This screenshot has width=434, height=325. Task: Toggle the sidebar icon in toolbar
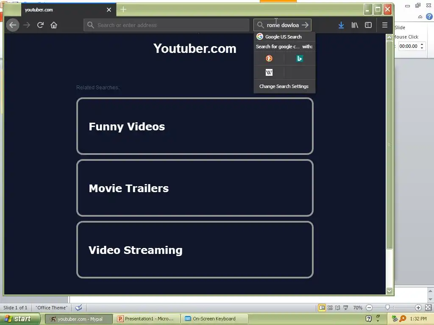click(368, 25)
